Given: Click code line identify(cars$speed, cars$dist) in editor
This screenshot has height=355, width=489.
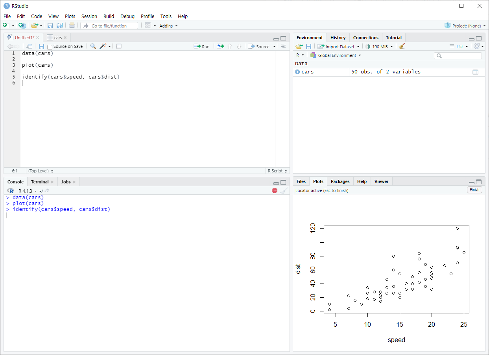Looking at the screenshot, I should (71, 77).
